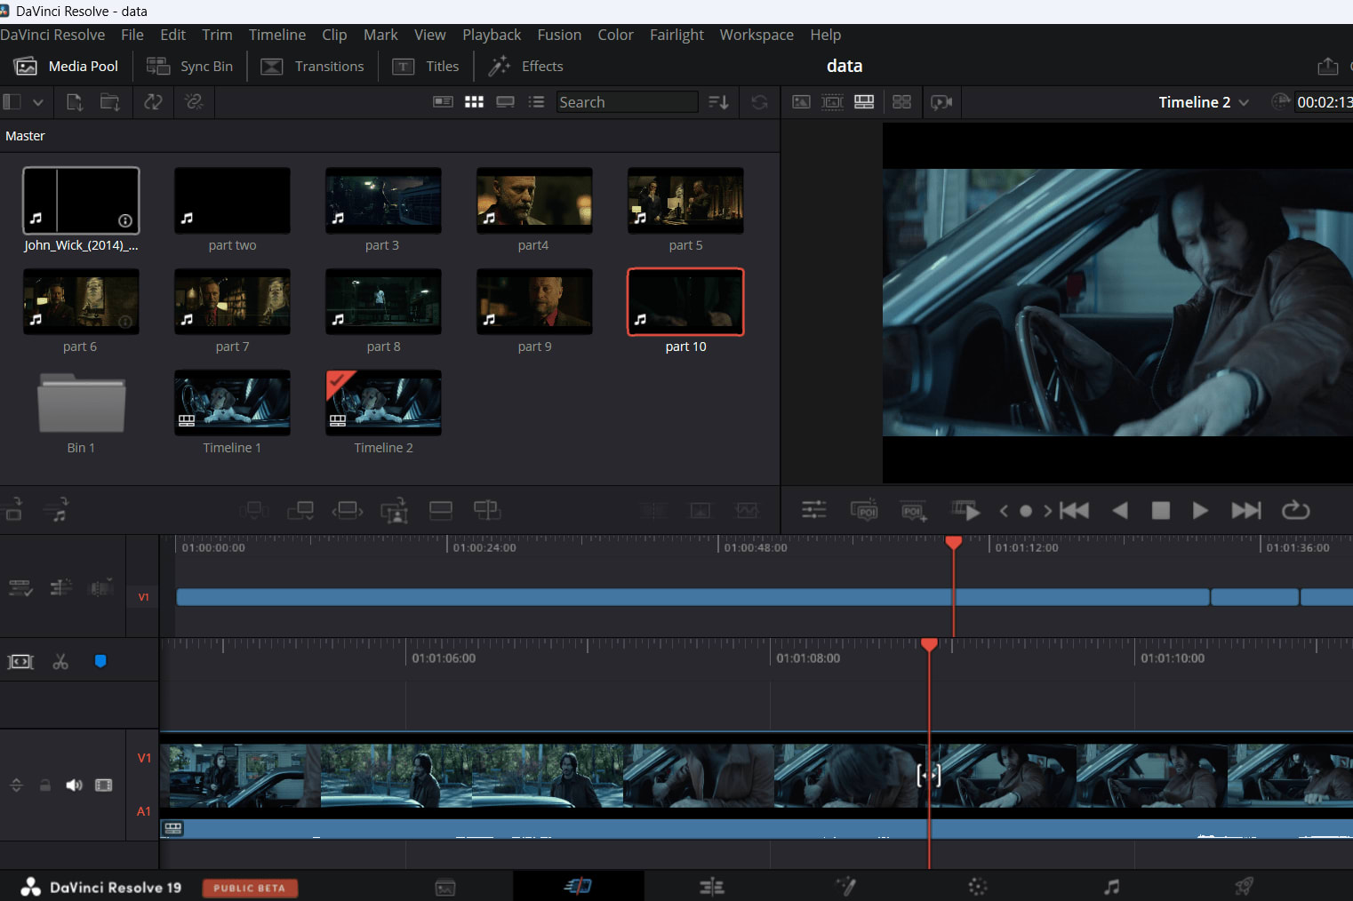Select Timeline viewer mode
Image resolution: width=1353 pixels, height=901 pixels.
click(864, 102)
